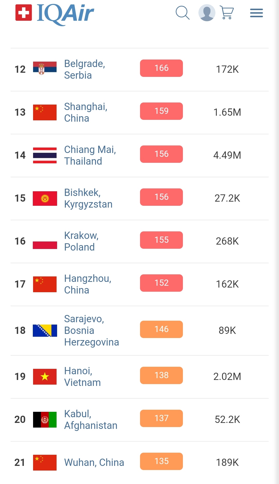Open the hamburger menu

tap(256, 13)
